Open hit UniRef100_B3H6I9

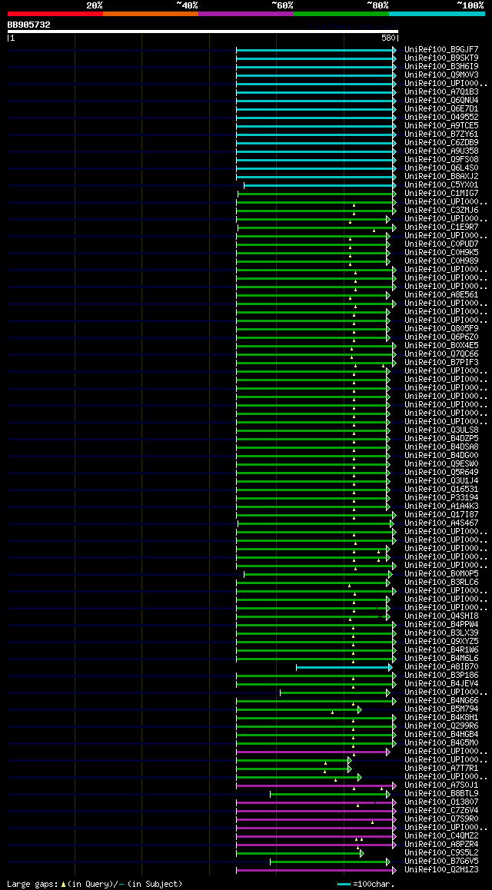[x=441, y=66]
